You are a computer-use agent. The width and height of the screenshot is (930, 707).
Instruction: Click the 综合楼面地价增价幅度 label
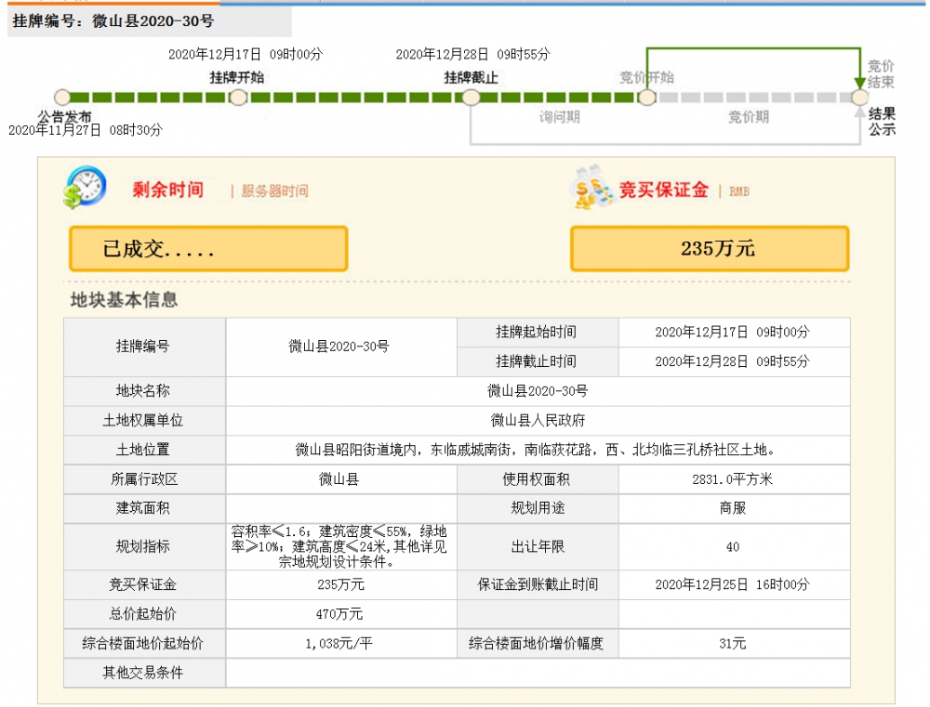click(538, 644)
